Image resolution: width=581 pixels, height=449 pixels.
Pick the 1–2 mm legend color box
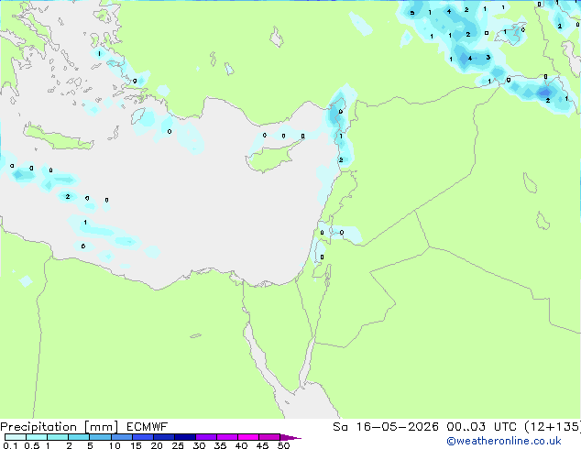(58, 437)
